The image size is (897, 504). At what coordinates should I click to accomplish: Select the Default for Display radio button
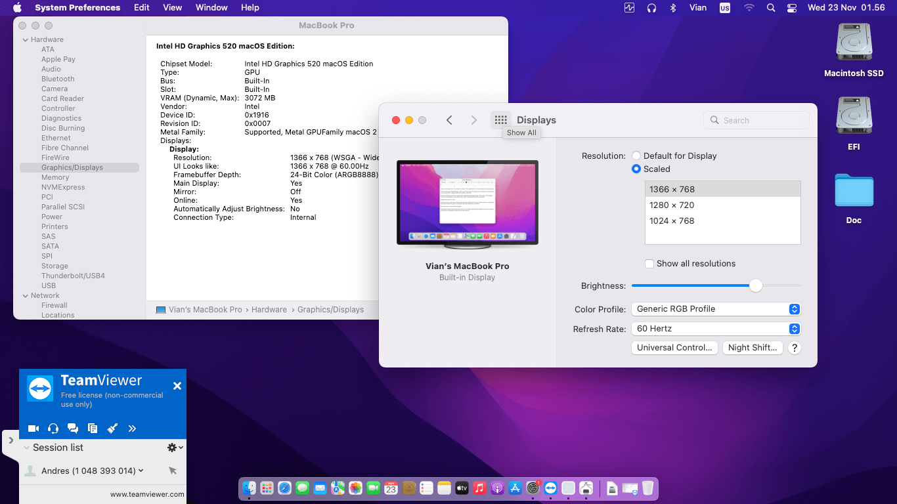point(636,156)
